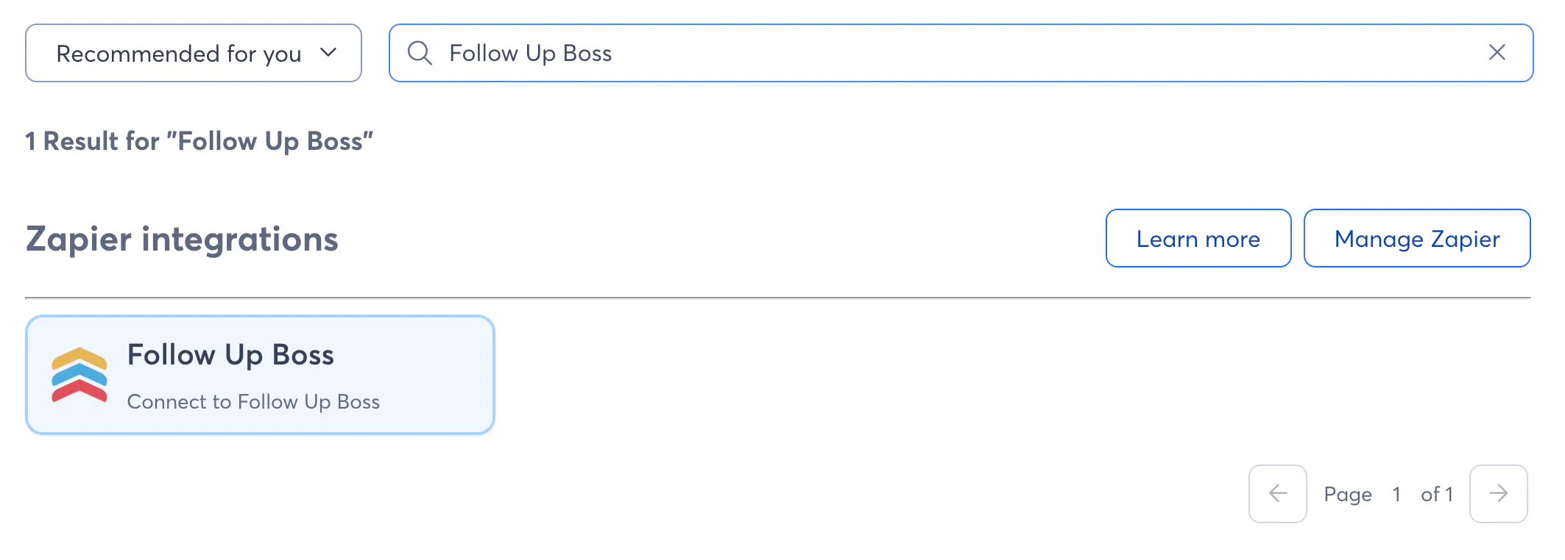Expand the chevron beside Recommended for you
The image size is (1565, 560).
pos(328,52)
